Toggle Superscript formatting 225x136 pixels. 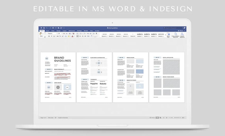click(x=63, y=36)
